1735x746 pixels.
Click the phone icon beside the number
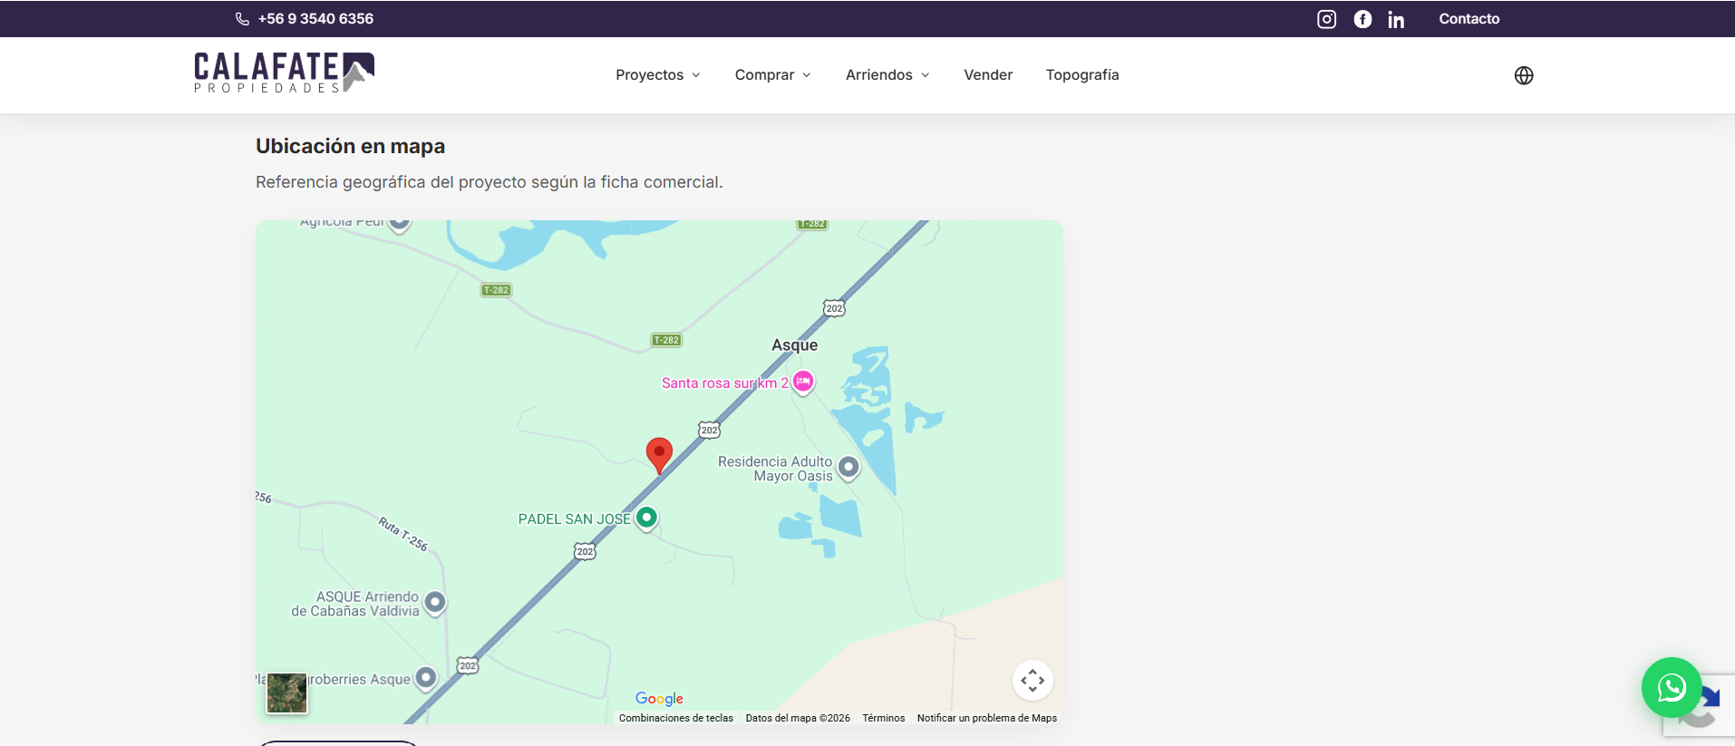[x=242, y=19]
